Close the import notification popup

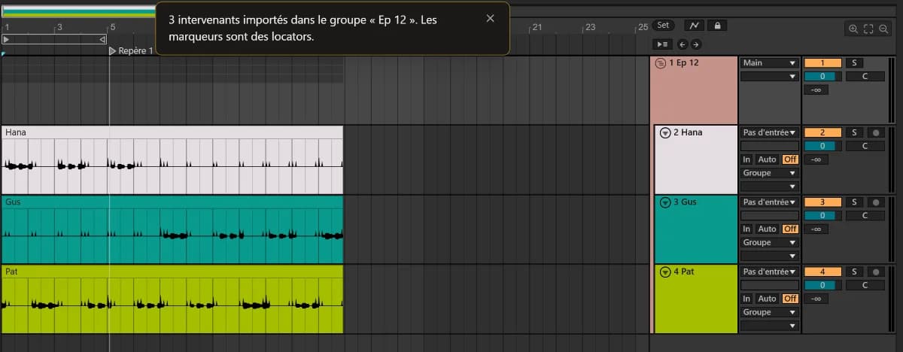491,19
